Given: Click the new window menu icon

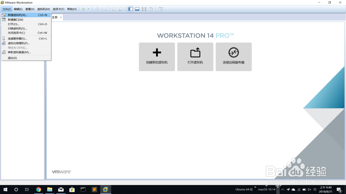Looking at the screenshot, I should (4, 20).
